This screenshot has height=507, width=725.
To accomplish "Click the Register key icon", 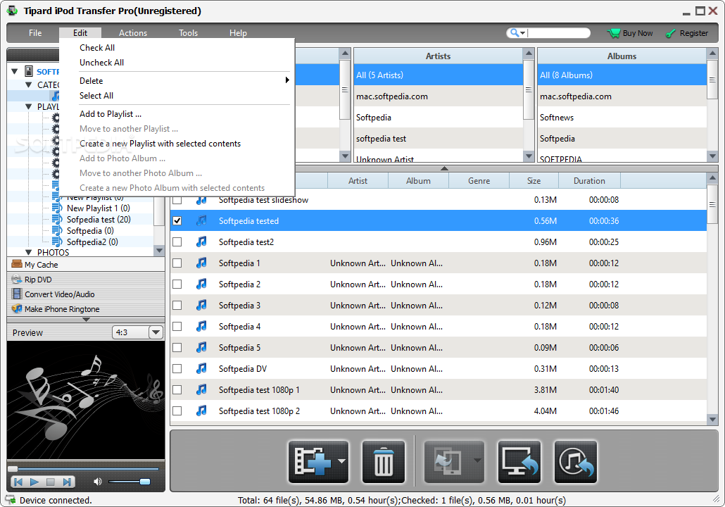I will point(670,33).
